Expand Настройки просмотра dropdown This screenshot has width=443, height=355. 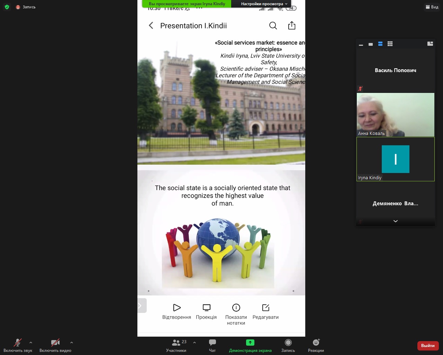tap(264, 4)
